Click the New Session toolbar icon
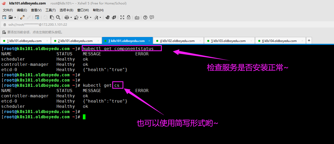 coord(4,17)
